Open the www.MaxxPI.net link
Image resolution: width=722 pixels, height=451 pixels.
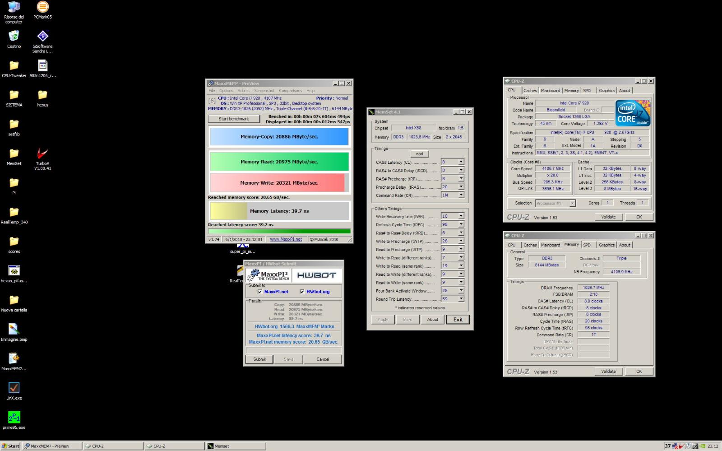(286, 239)
